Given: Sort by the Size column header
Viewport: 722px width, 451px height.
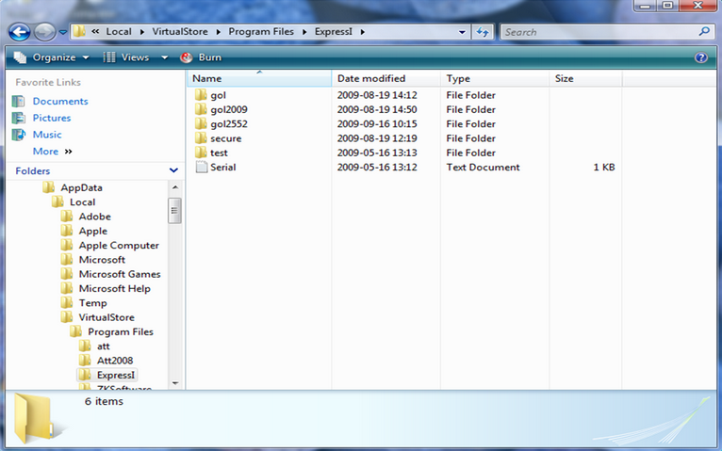Looking at the screenshot, I should click(x=585, y=78).
